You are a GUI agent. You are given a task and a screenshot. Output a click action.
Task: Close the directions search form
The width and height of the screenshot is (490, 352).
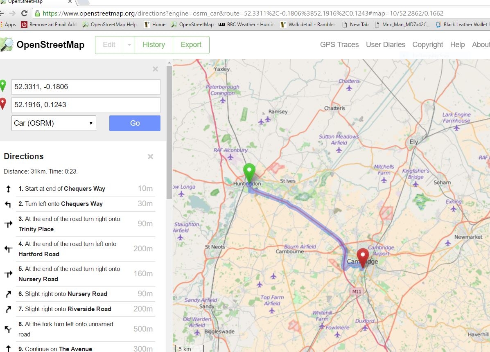pos(155,69)
